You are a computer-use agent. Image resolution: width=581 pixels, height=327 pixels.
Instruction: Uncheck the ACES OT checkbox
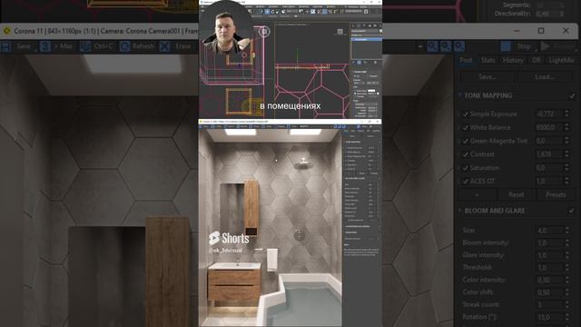tap(466, 182)
